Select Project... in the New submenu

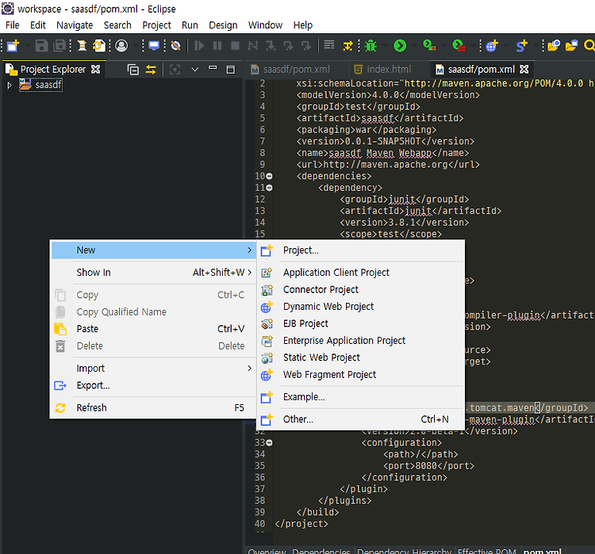pyautogui.click(x=361, y=250)
